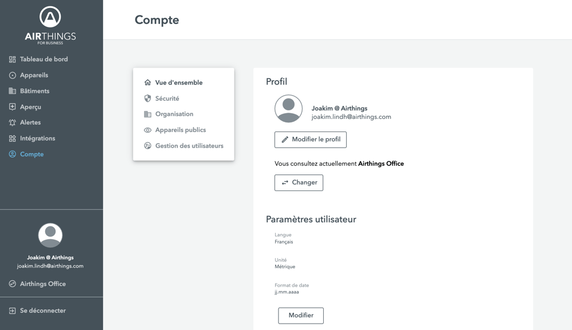Click the Modifier le profil button
Image resolution: width=572 pixels, height=330 pixels.
pos(311,140)
